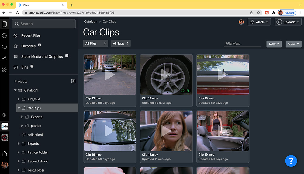The image size is (304, 174).
Task: Collapse the Car Clips folder arrow
Action: tap(19, 108)
